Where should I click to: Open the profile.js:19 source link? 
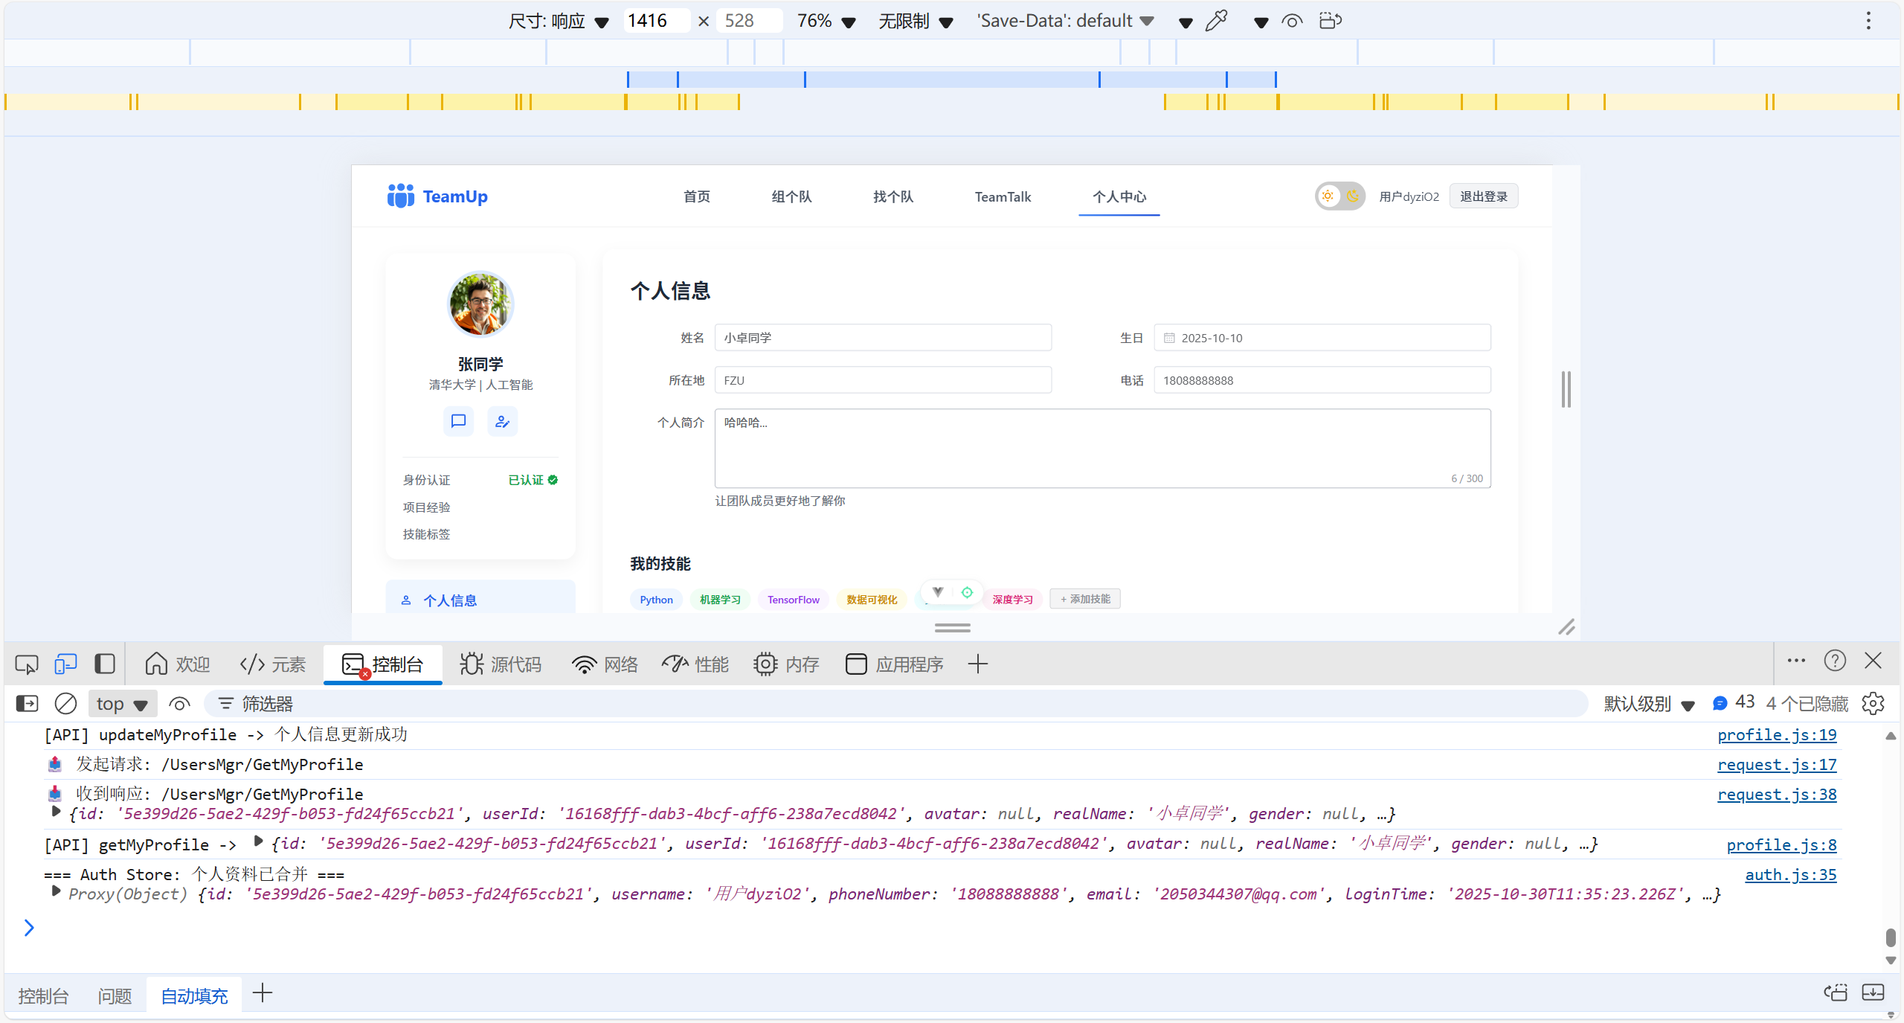coord(1776,735)
